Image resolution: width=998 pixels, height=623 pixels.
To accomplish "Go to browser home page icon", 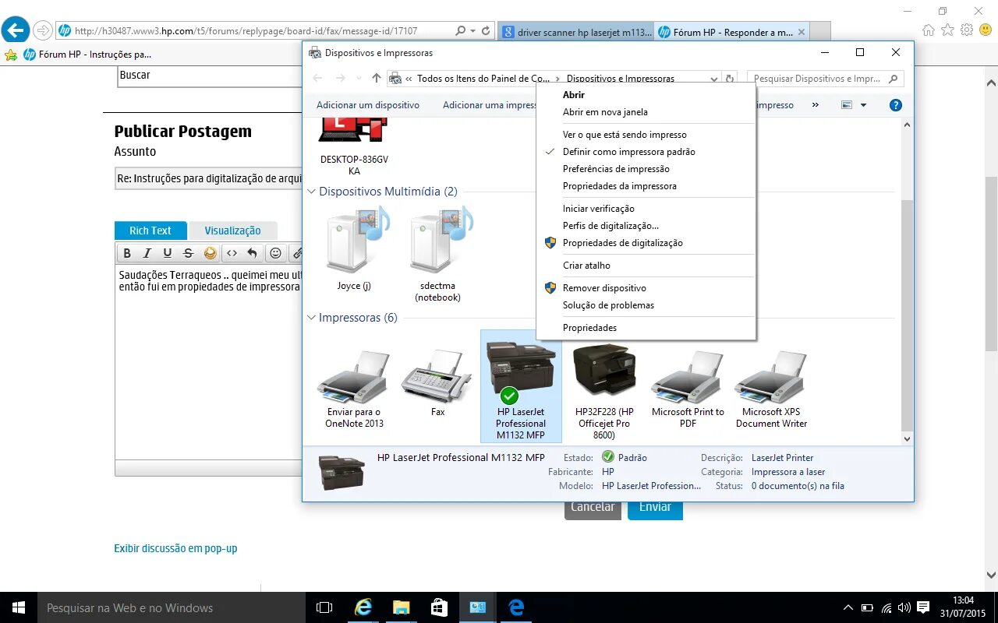I will (928, 30).
